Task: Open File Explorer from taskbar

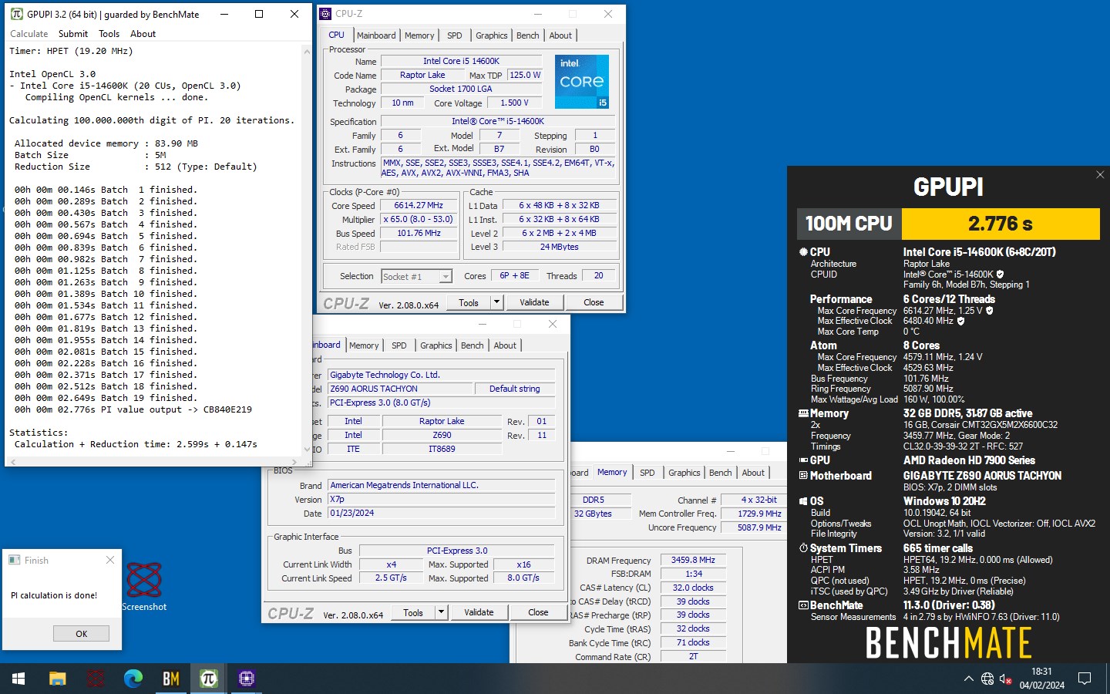Action: point(57,679)
